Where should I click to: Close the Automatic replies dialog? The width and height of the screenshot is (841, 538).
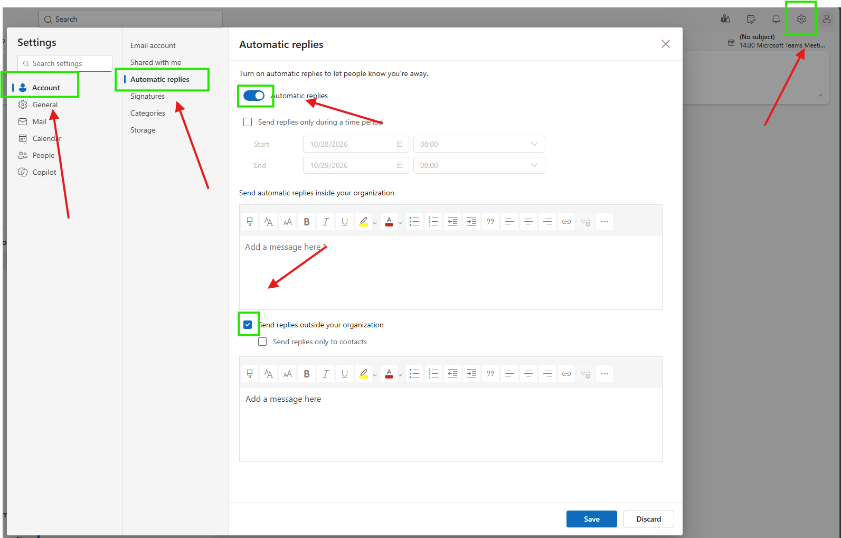coord(666,44)
